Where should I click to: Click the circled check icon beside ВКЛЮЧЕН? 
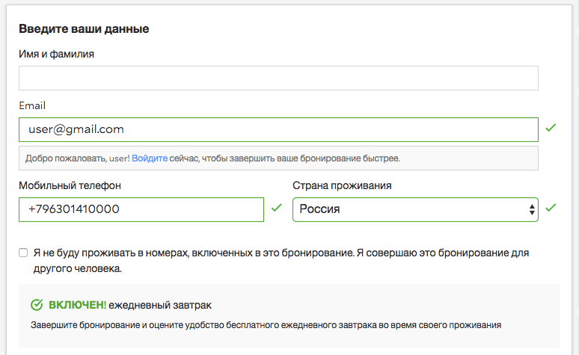point(37,305)
